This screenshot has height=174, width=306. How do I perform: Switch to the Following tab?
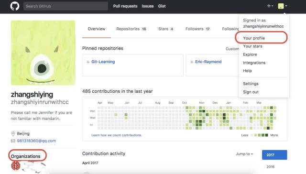[x=230, y=29]
